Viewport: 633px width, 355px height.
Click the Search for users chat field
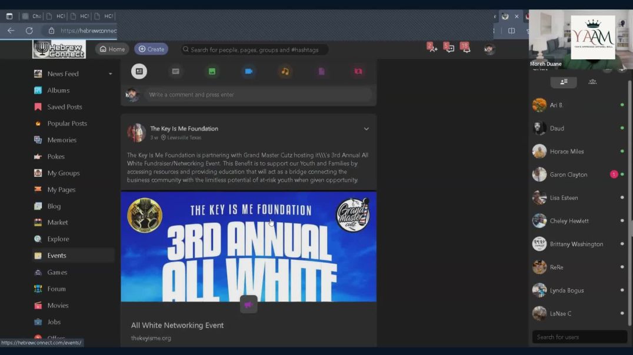579,337
